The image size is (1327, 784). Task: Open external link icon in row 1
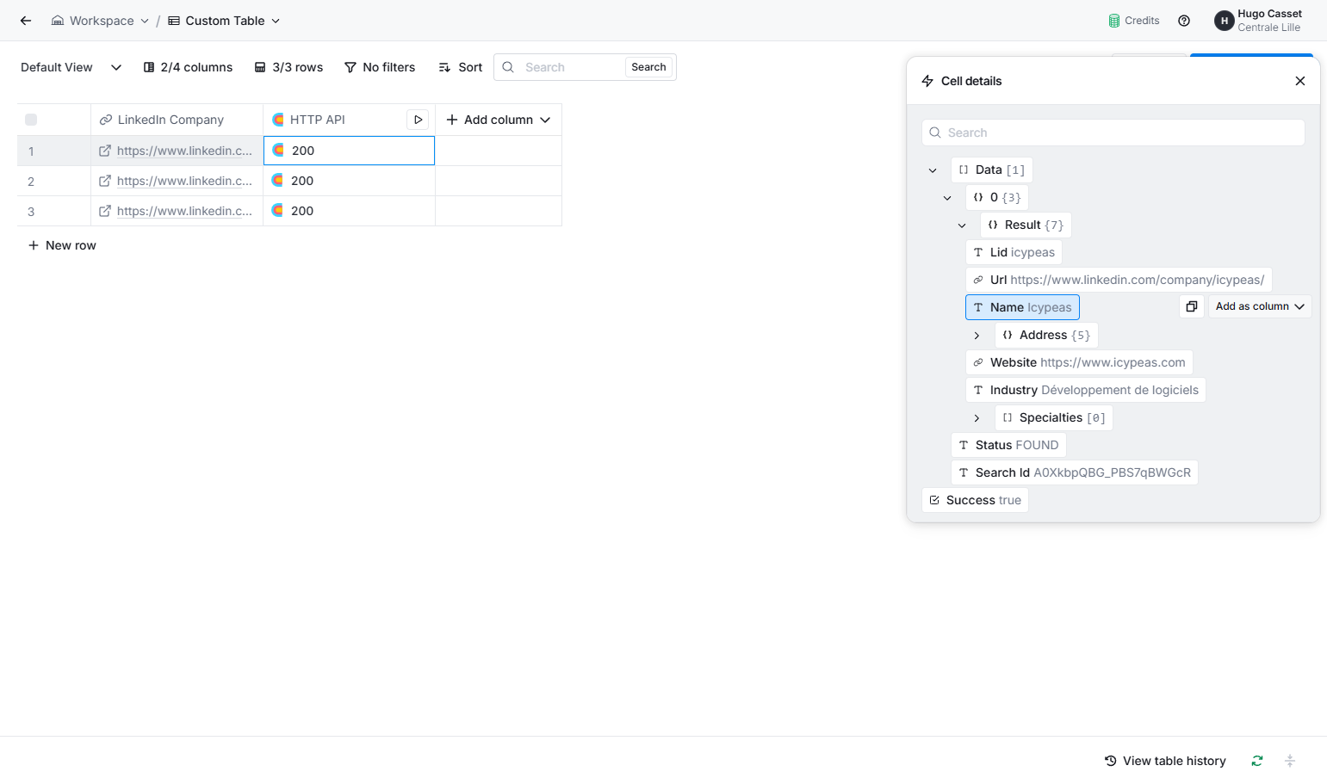point(105,151)
